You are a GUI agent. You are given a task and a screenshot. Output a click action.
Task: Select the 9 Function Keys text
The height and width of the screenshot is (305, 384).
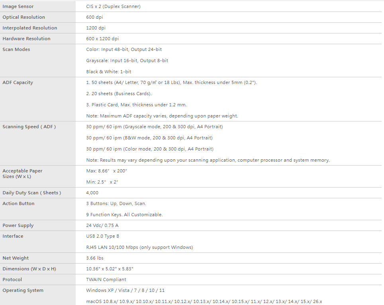pyautogui.click(x=124, y=215)
